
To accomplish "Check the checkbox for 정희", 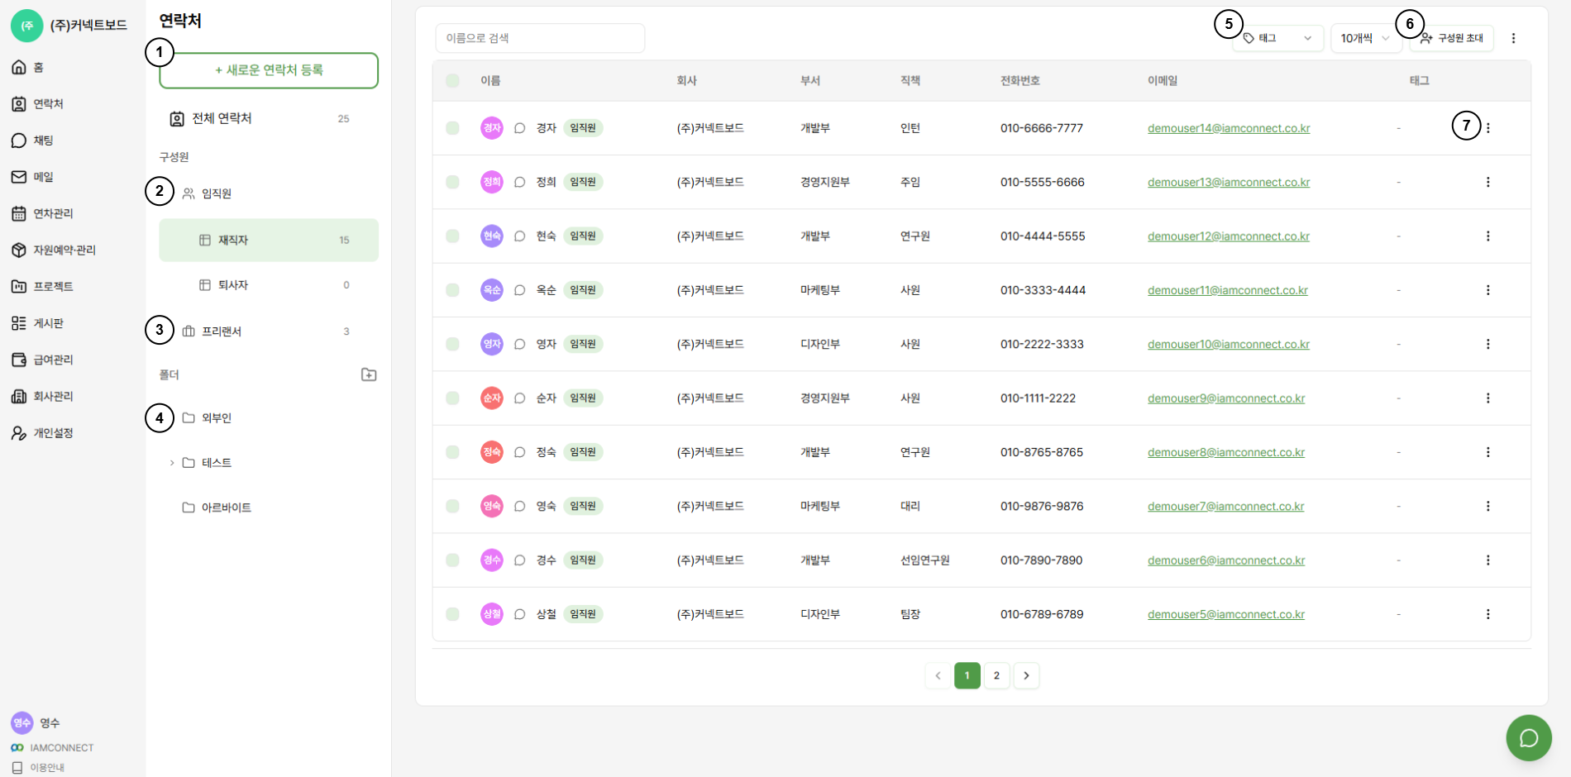I will coord(452,182).
